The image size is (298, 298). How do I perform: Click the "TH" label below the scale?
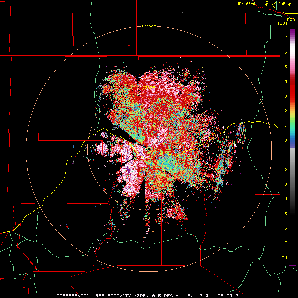284,258
